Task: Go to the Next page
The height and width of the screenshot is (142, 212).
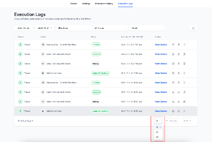Action: [187, 121]
